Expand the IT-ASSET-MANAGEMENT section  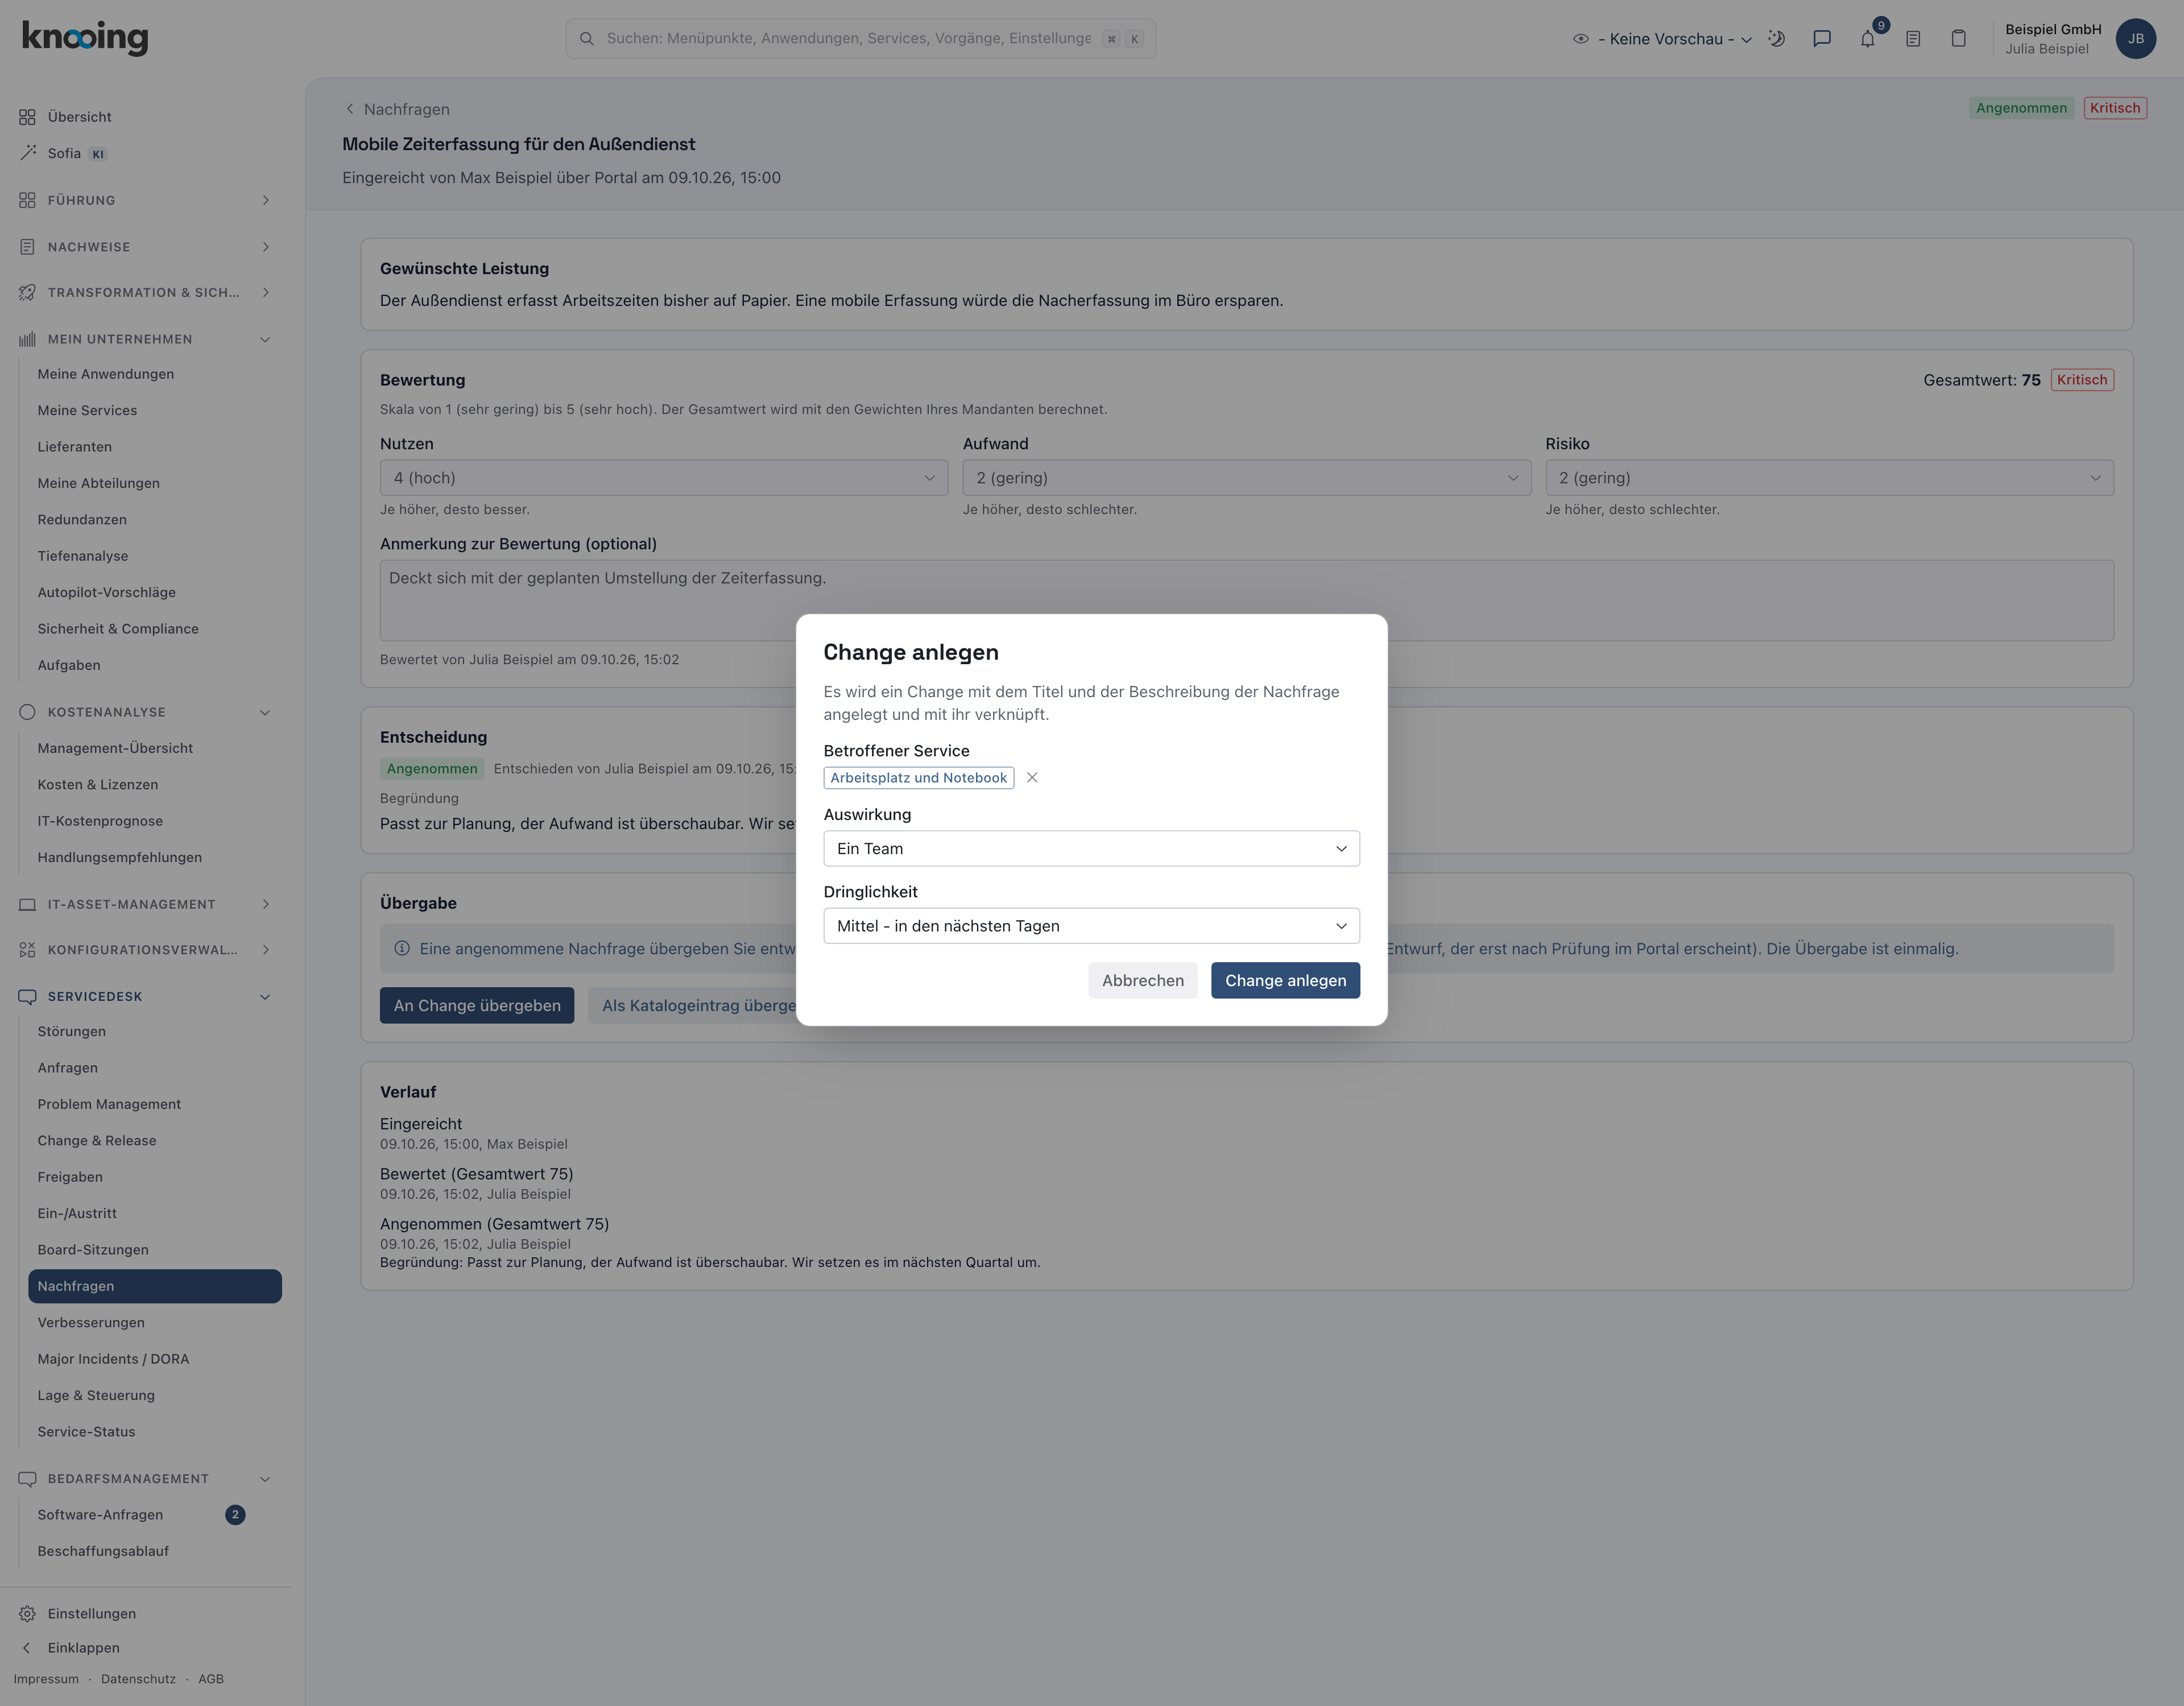coord(146,904)
